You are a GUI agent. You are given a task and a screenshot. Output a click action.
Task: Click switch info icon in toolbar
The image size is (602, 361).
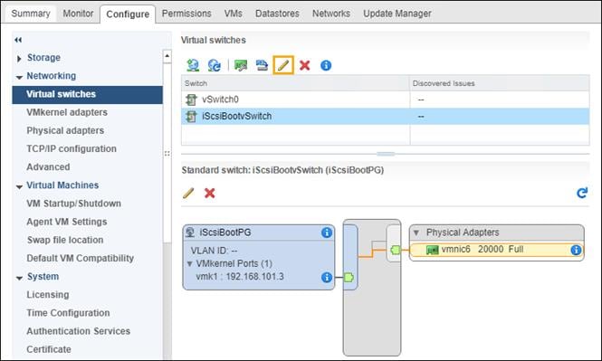click(x=326, y=65)
